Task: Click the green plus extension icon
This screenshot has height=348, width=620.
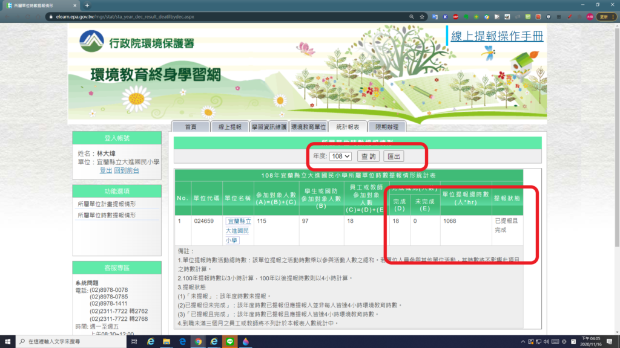Action: pos(476,17)
